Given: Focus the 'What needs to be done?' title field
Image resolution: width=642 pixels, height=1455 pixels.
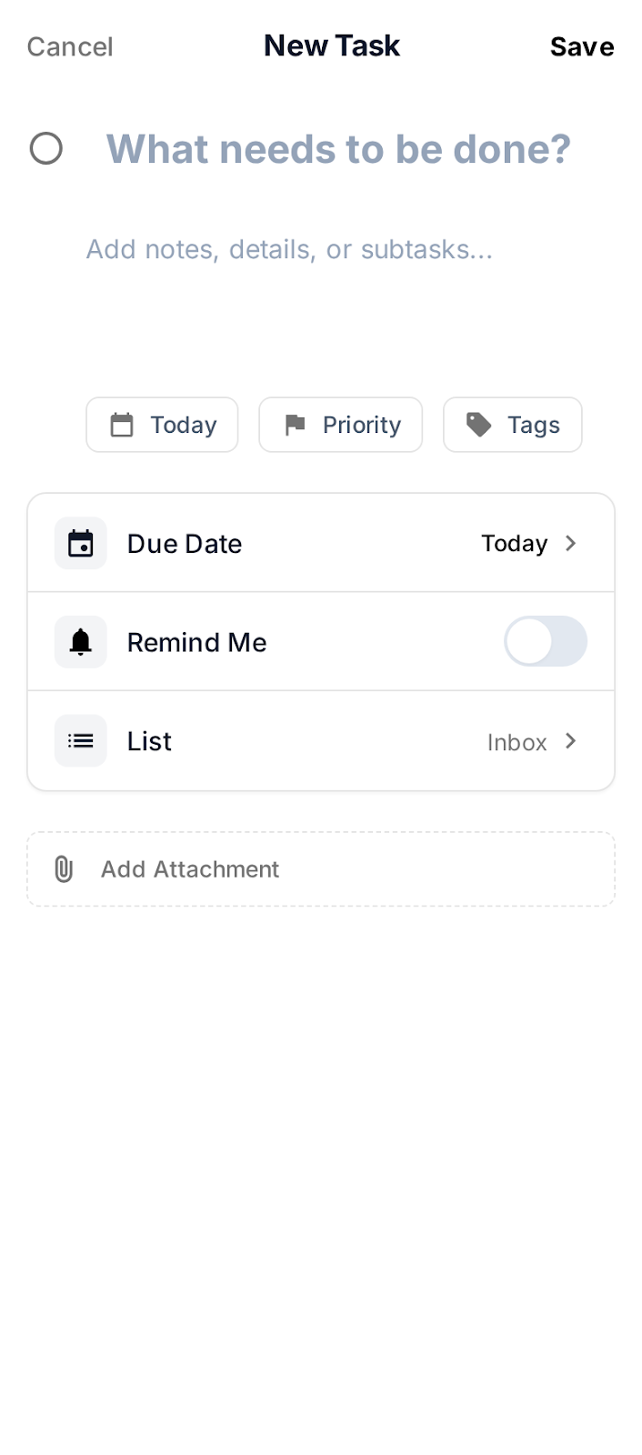Looking at the screenshot, I should coord(338,149).
